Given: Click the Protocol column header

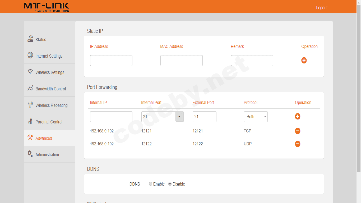Looking at the screenshot, I should pyautogui.click(x=251, y=103).
